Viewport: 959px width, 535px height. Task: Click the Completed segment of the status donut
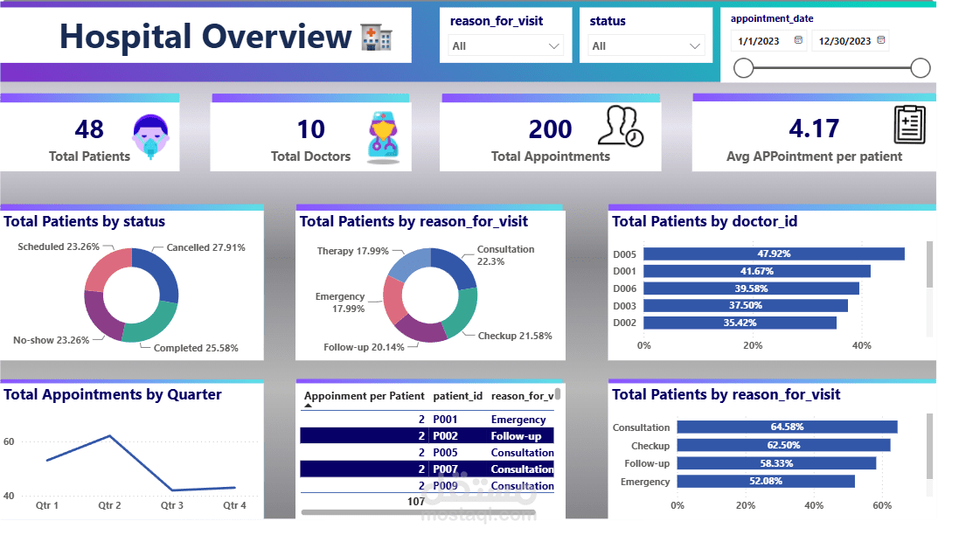pyautogui.click(x=151, y=324)
